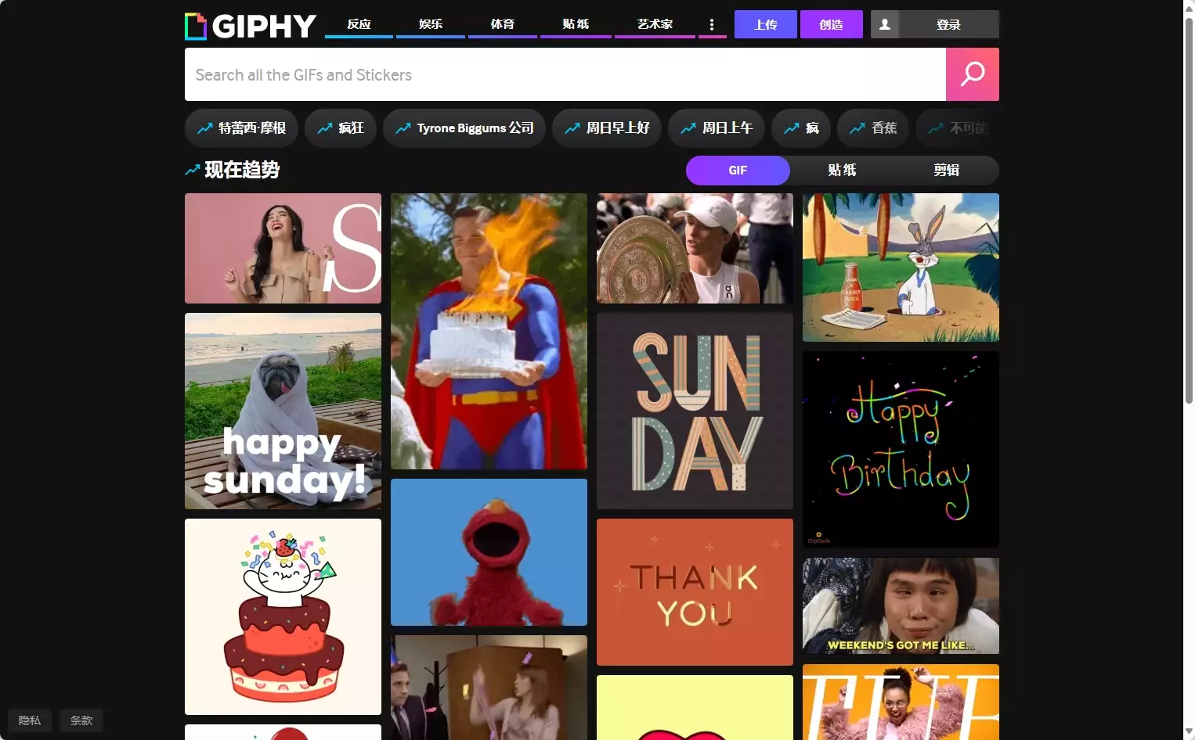The image size is (1195, 740).
Task: Open the 娱乐 navigation item
Action: 431,24
